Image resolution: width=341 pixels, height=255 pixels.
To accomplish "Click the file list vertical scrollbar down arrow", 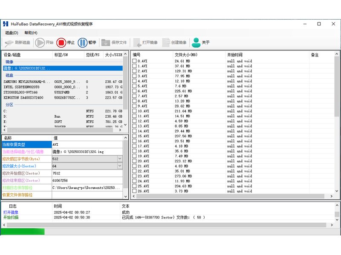I will click(x=337, y=191).
